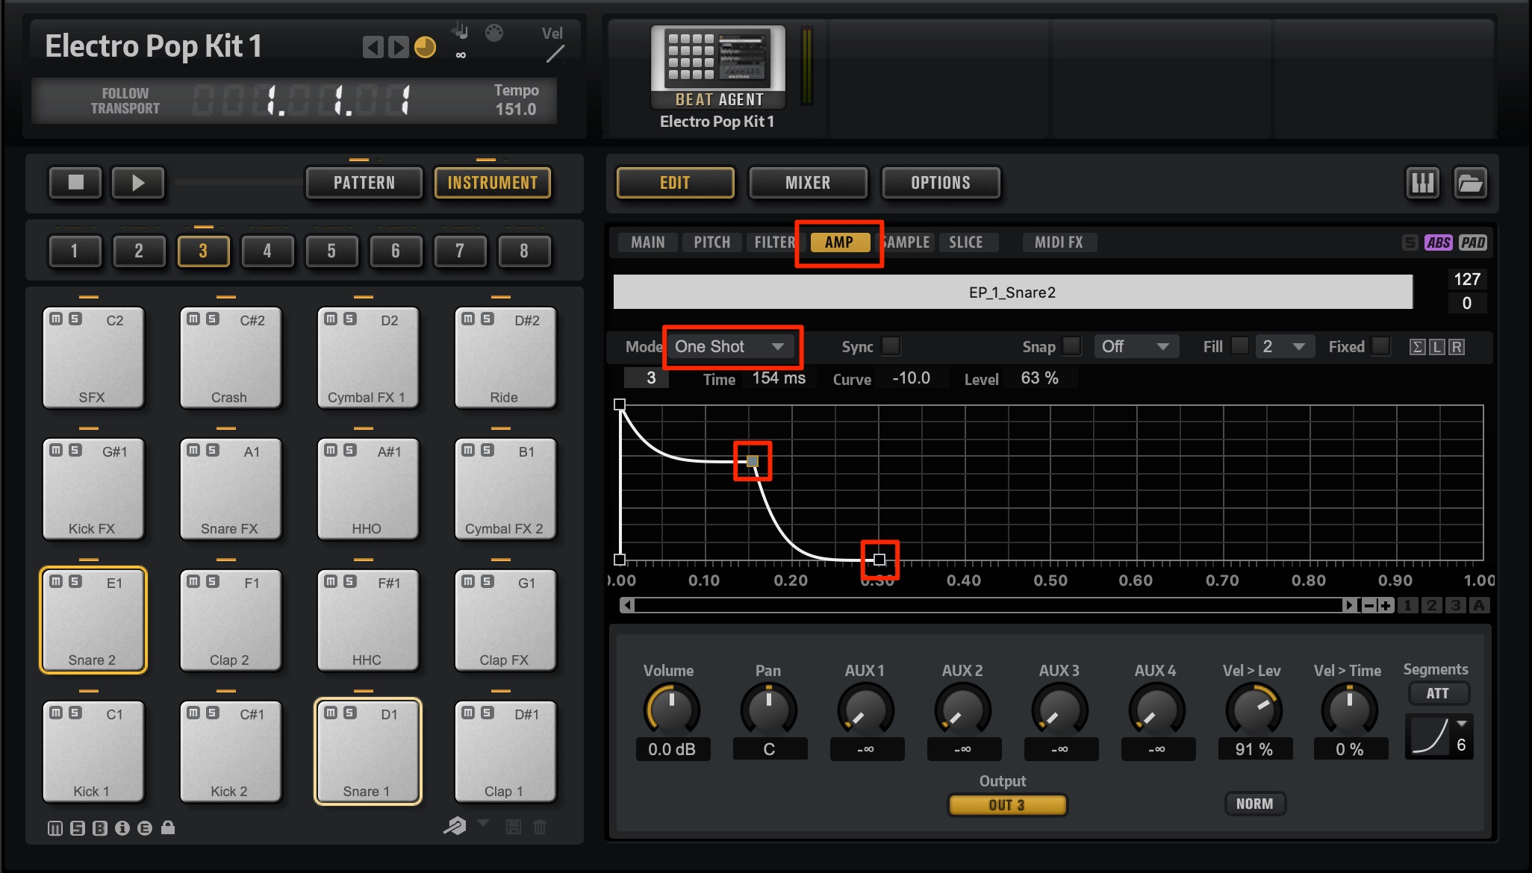Image resolution: width=1532 pixels, height=873 pixels.
Task: Select pad group 5
Action: point(331,251)
